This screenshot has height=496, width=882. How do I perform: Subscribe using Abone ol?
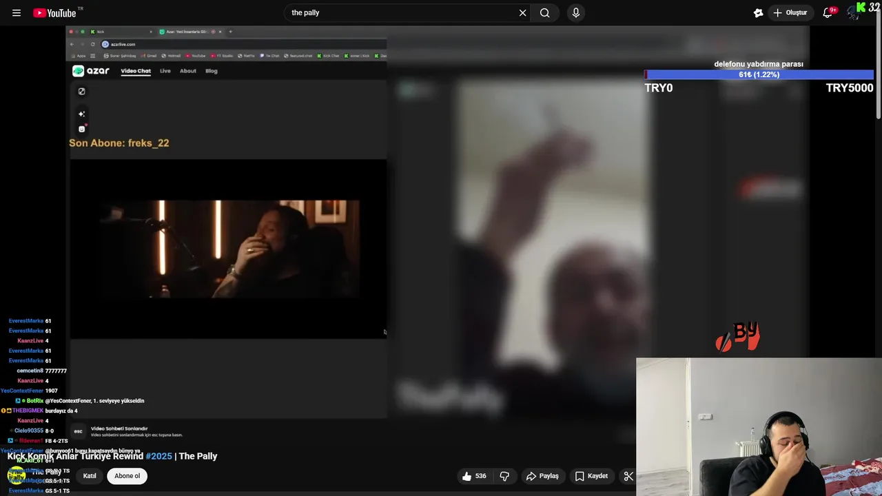coord(127,476)
